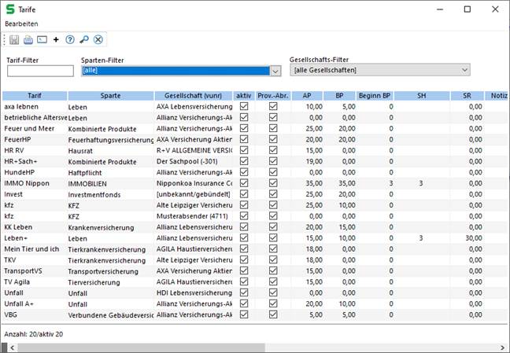
Task: Click into the Tarif-Filter text field
Action: 40,72
